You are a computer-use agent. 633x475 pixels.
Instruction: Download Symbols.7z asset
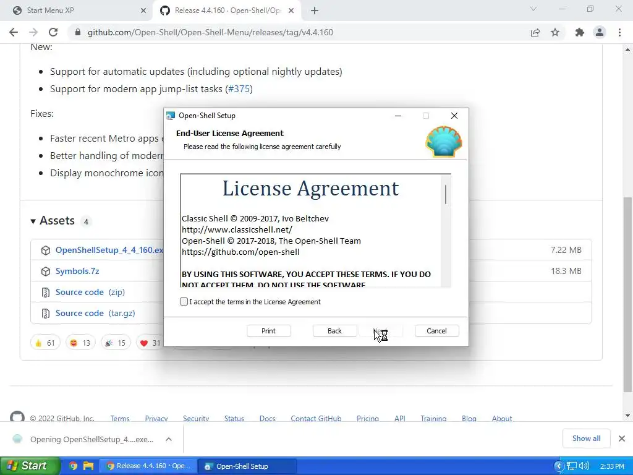point(77,271)
